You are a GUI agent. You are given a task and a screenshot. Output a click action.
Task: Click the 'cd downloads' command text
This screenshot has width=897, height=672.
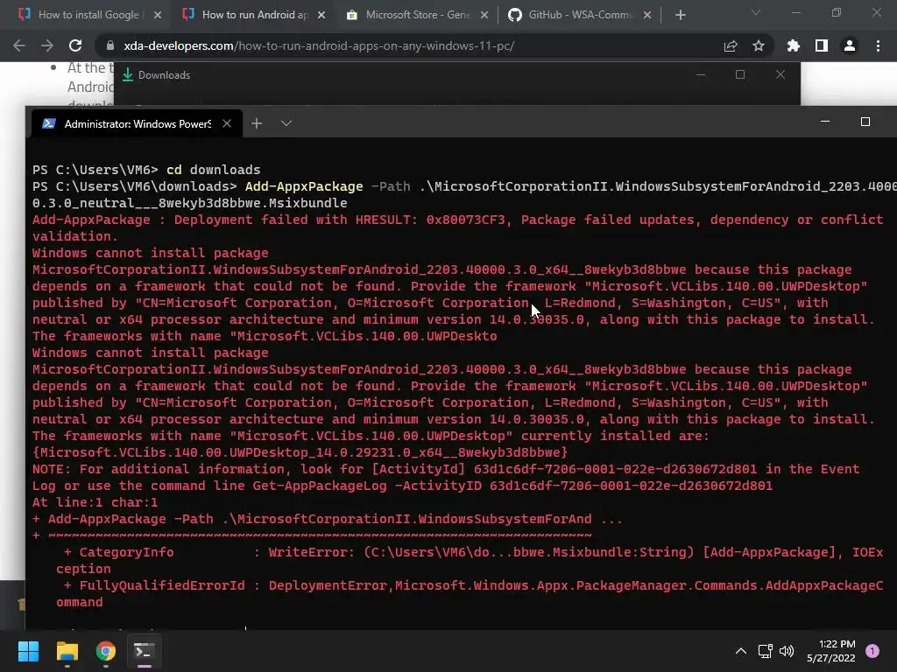pyautogui.click(x=214, y=170)
